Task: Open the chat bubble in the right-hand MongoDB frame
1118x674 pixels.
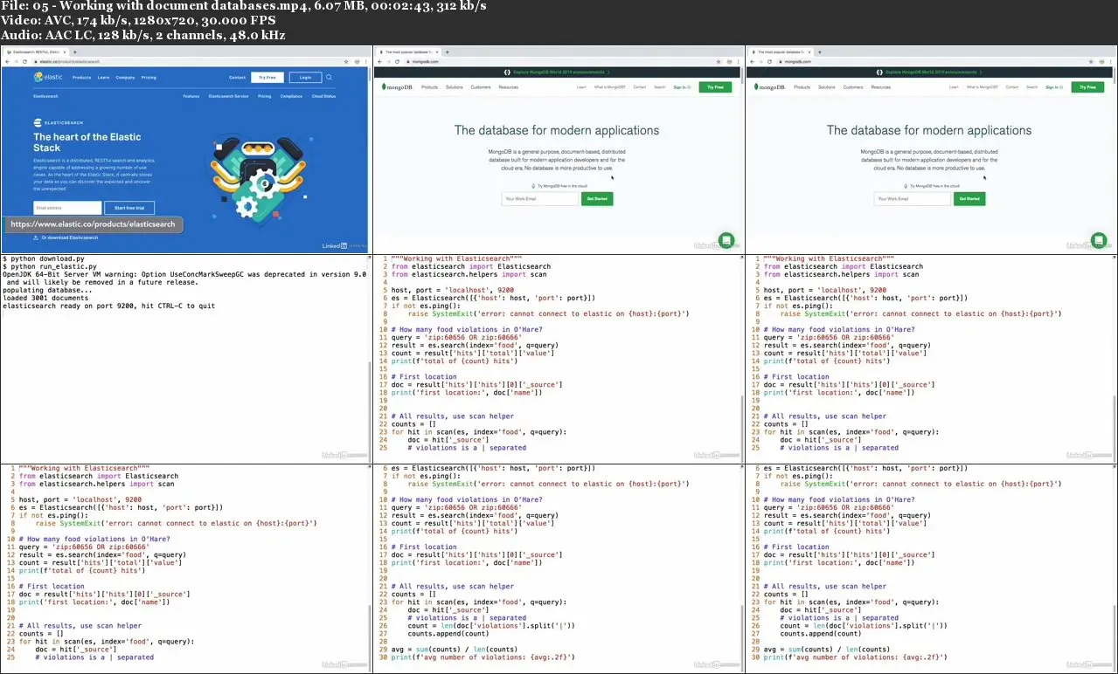Action: point(1099,240)
